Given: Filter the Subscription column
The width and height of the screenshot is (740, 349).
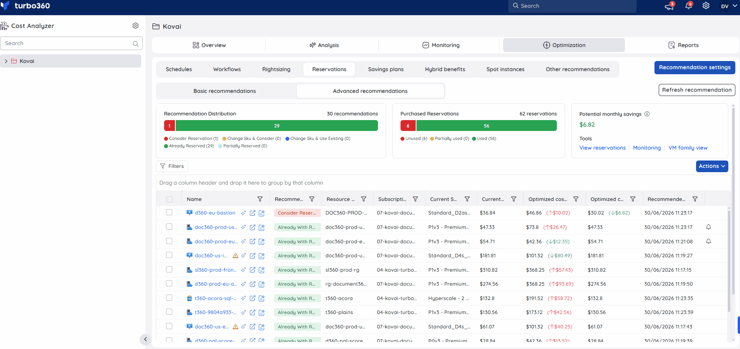Looking at the screenshot, I should (x=415, y=199).
